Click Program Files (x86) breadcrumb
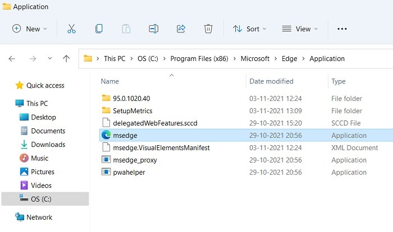The width and height of the screenshot is (393, 232). coord(199,59)
